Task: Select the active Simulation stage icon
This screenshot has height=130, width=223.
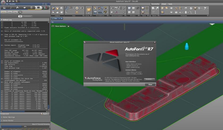Action: [x=38, y=8]
